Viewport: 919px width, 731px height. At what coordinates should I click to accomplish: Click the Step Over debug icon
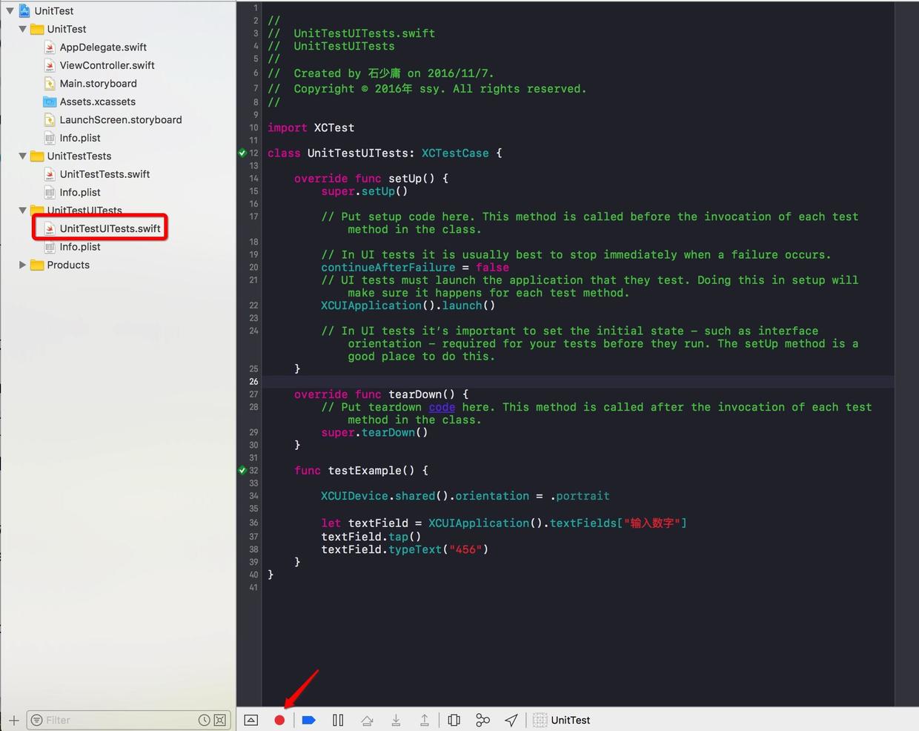click(x=367, y=720)
